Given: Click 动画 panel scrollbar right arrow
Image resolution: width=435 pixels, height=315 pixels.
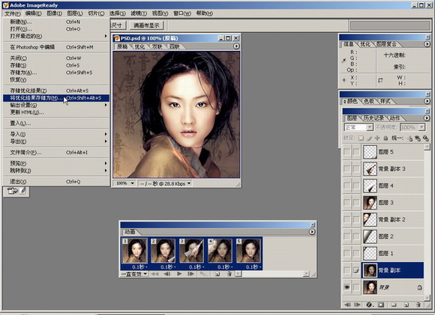Looking at the screenshot, I should tap(306, 274).
